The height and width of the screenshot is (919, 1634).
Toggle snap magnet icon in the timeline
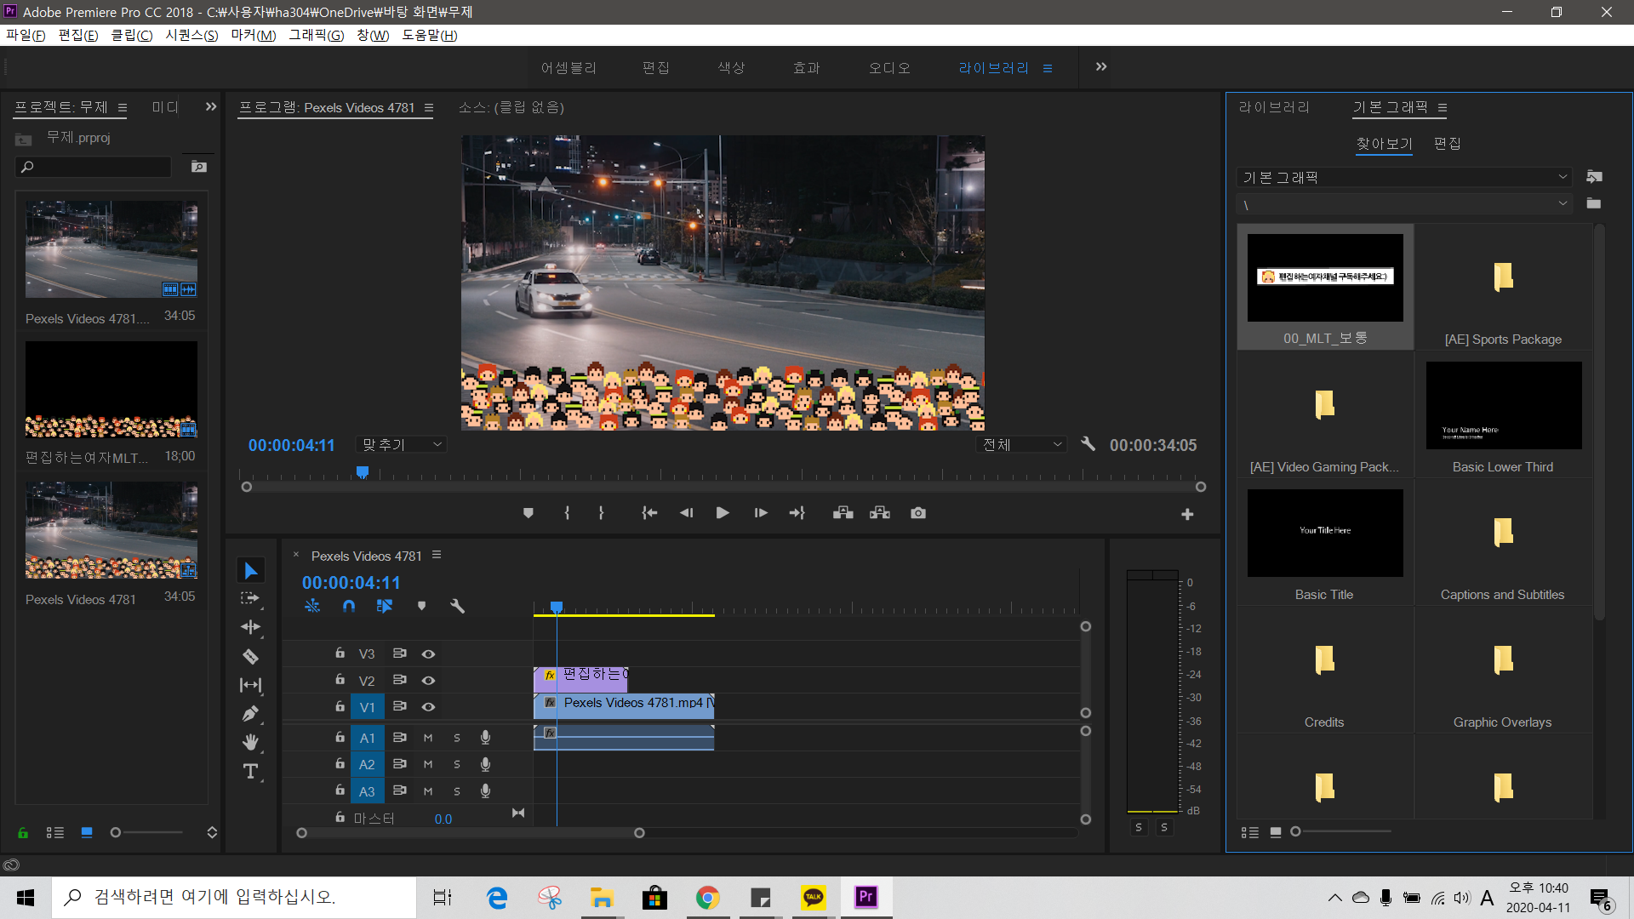click(x=349, y=606)
